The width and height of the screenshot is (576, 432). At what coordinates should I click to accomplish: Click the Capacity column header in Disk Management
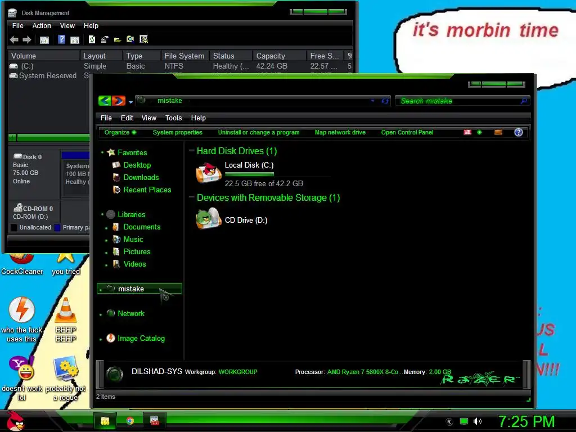pos(280,56)
